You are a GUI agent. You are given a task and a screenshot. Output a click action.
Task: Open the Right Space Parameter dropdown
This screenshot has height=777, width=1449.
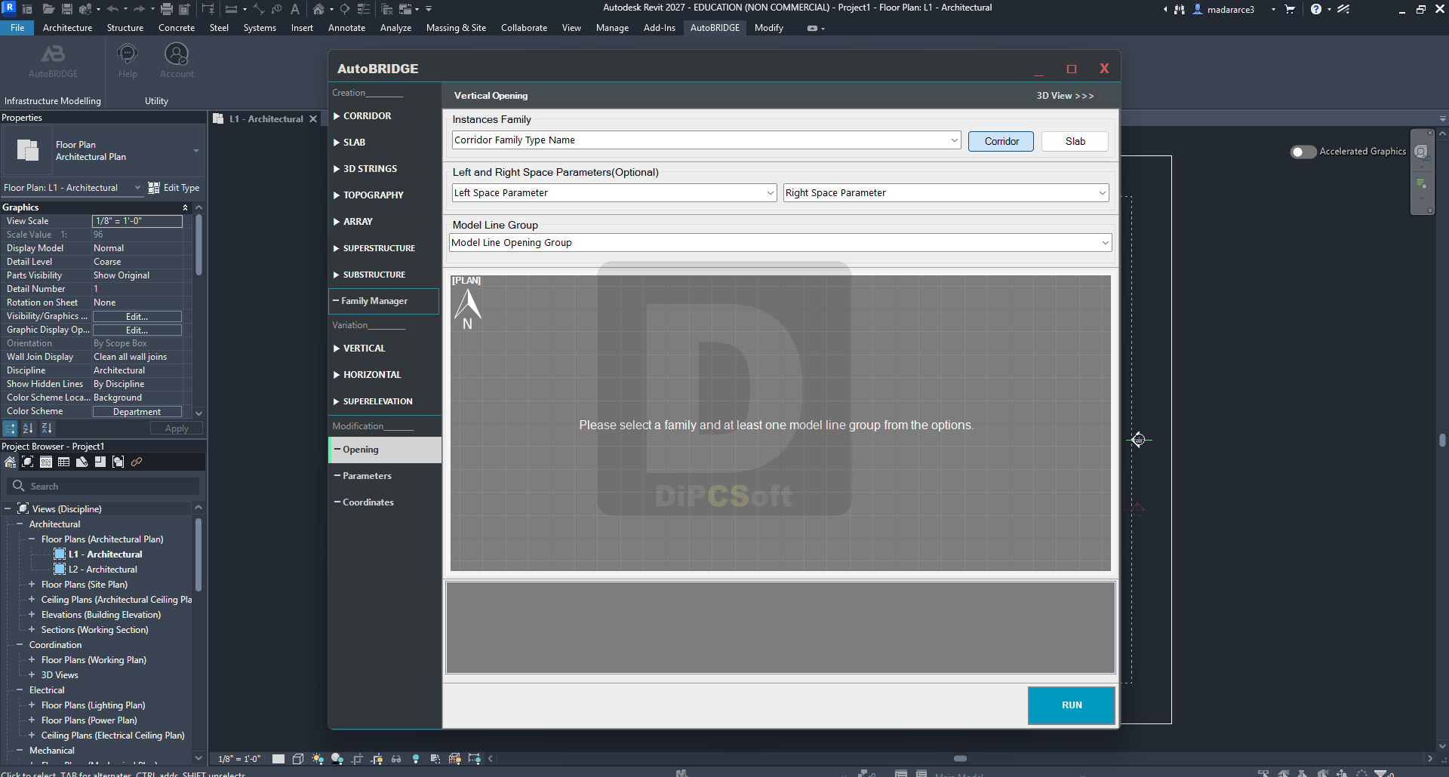pos(946,193)
